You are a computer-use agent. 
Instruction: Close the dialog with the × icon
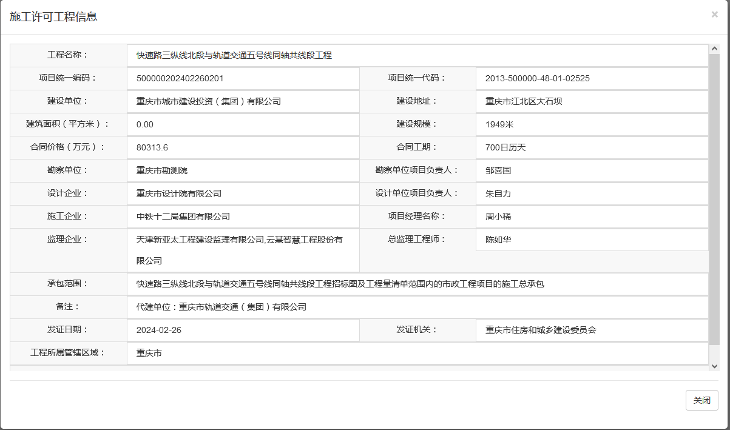[714, 15]
